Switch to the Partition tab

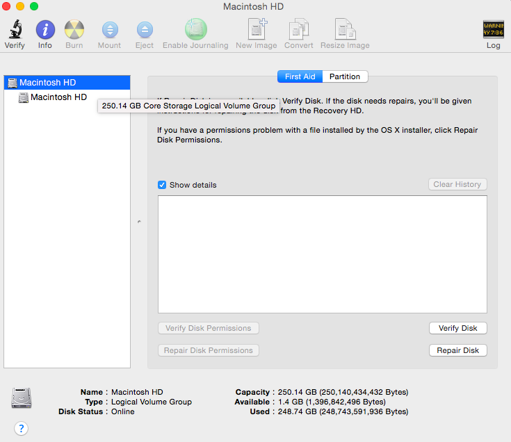(x=345, y=76)
